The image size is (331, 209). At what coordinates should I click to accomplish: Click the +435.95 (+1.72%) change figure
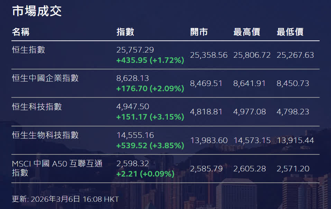coord(150,60)
